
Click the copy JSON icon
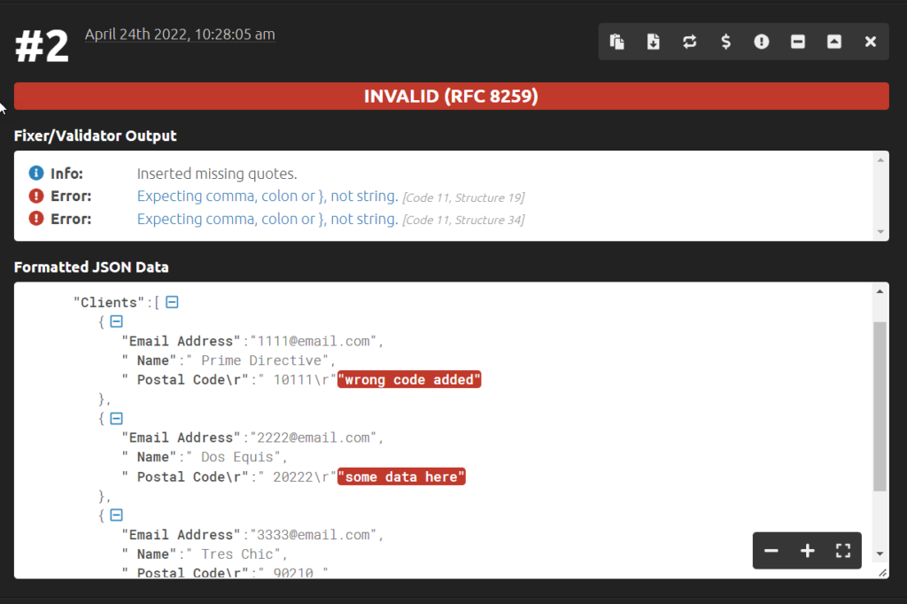(616, 42)
